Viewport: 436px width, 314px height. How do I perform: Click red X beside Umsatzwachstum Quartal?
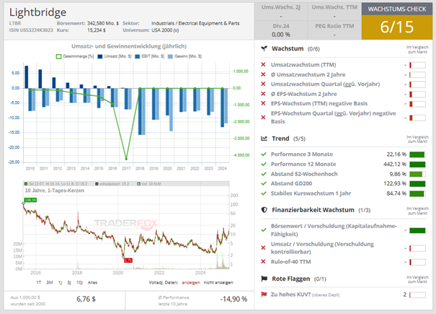point(263,84)
